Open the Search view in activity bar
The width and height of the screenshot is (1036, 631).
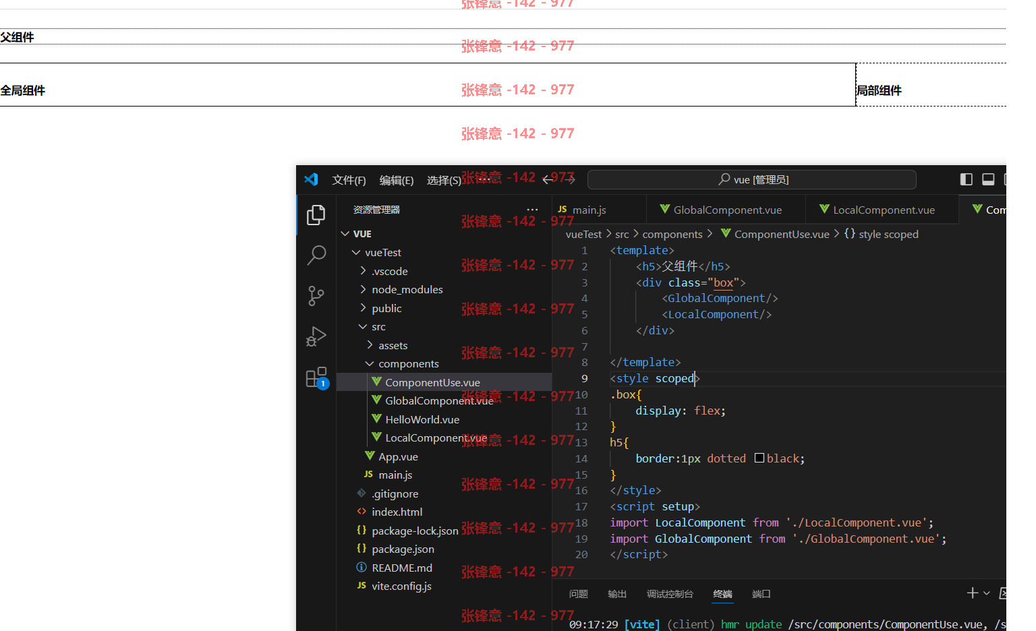[x=316, y=255]
